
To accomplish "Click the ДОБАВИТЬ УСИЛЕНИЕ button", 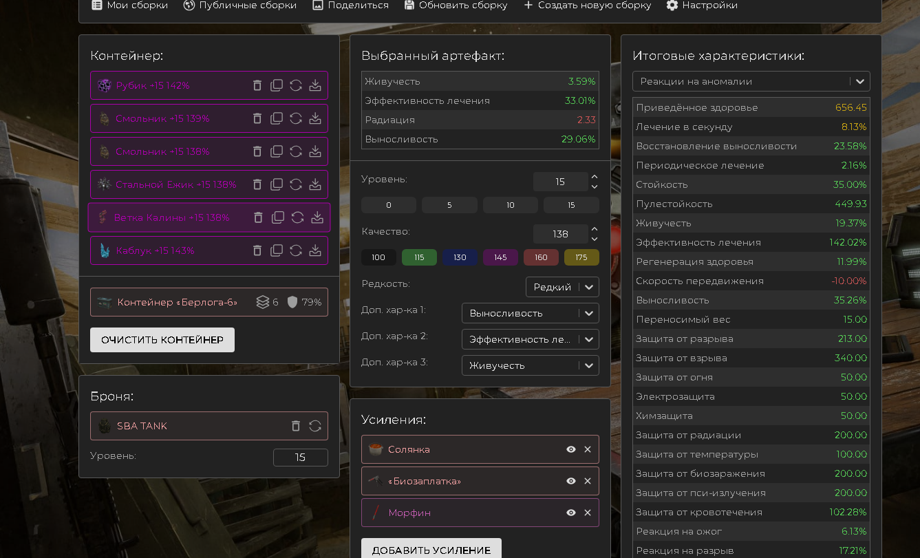I will tap(431, 550).
